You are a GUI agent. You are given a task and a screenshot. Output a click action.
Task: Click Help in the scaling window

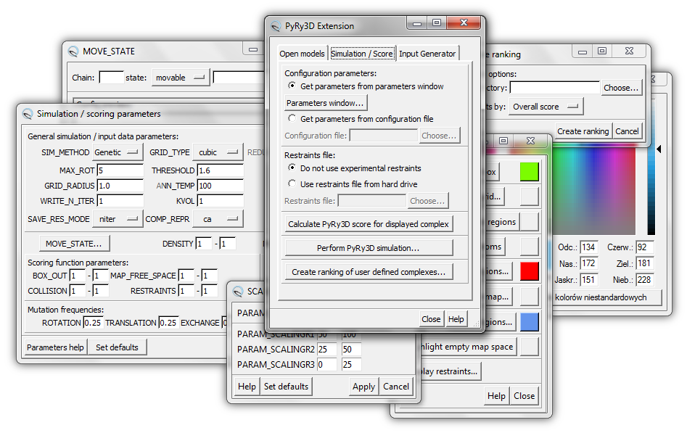[247, 387]
